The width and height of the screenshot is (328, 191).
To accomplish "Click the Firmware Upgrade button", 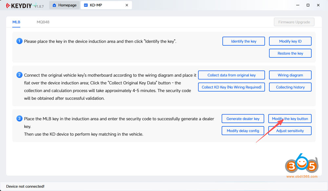I will click(294, 22).
